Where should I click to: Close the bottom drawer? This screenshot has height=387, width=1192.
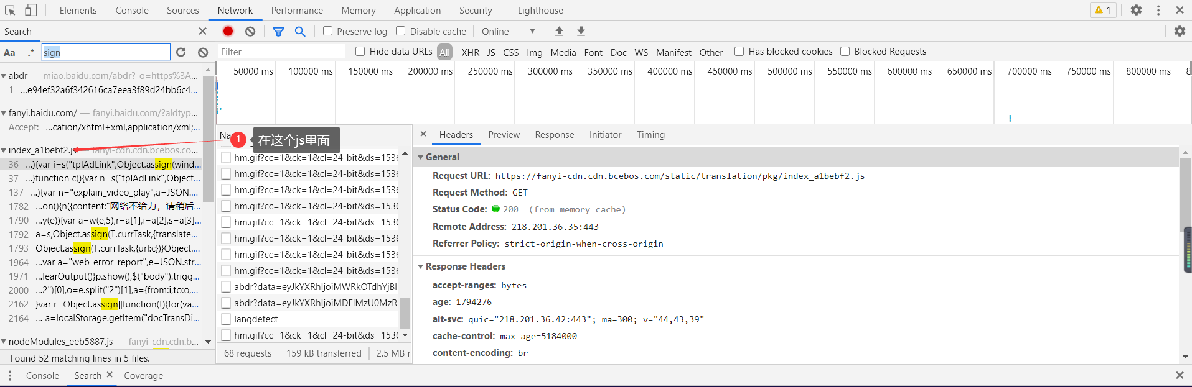pos(1180,375)
